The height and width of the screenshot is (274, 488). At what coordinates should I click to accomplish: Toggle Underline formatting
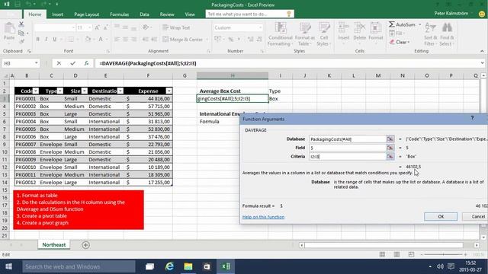tap(54, 40)
